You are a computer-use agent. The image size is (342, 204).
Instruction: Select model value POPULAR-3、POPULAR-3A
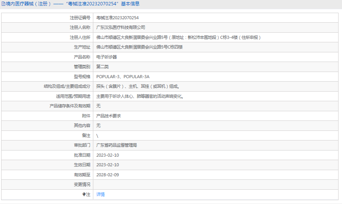pyautogui.click(x=123, y=77)
